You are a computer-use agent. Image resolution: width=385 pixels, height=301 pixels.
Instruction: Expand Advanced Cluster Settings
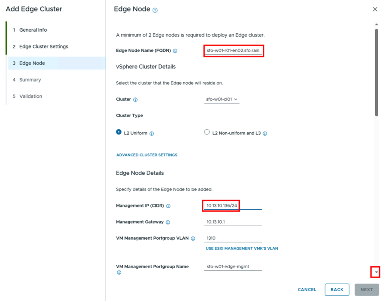pos(147,155)
